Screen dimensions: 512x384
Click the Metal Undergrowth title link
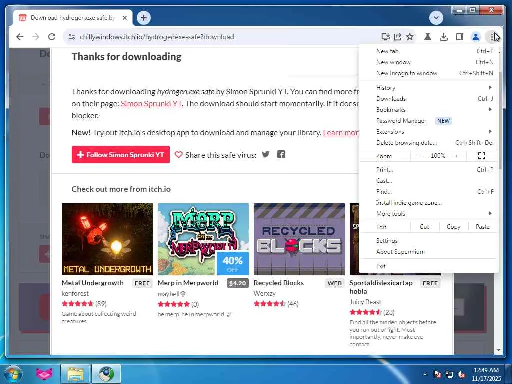tap(92, 283)
